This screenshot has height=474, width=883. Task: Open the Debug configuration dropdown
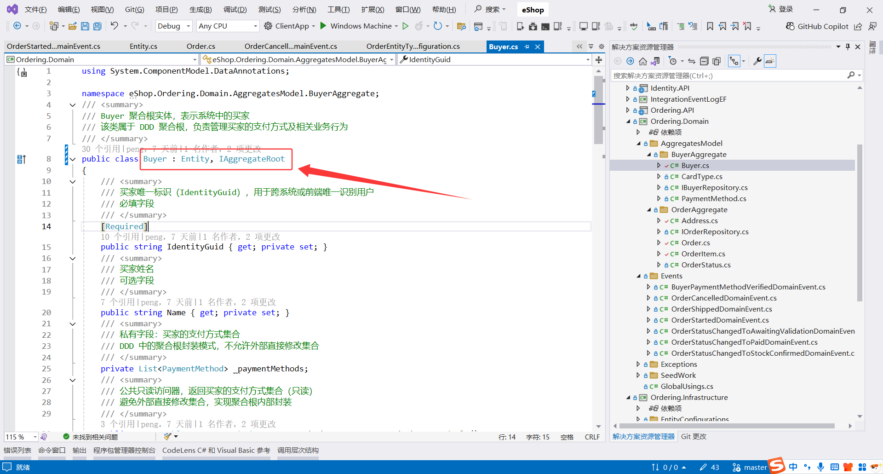coord(174,26)
